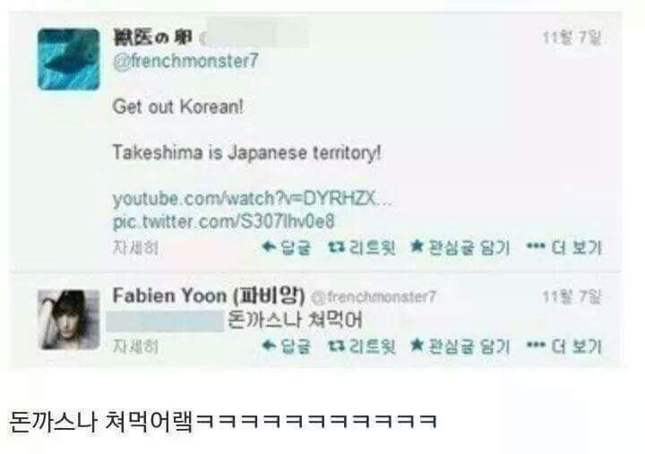Open Fabien Yoon (파비앙) profile name

pos(209,296)
